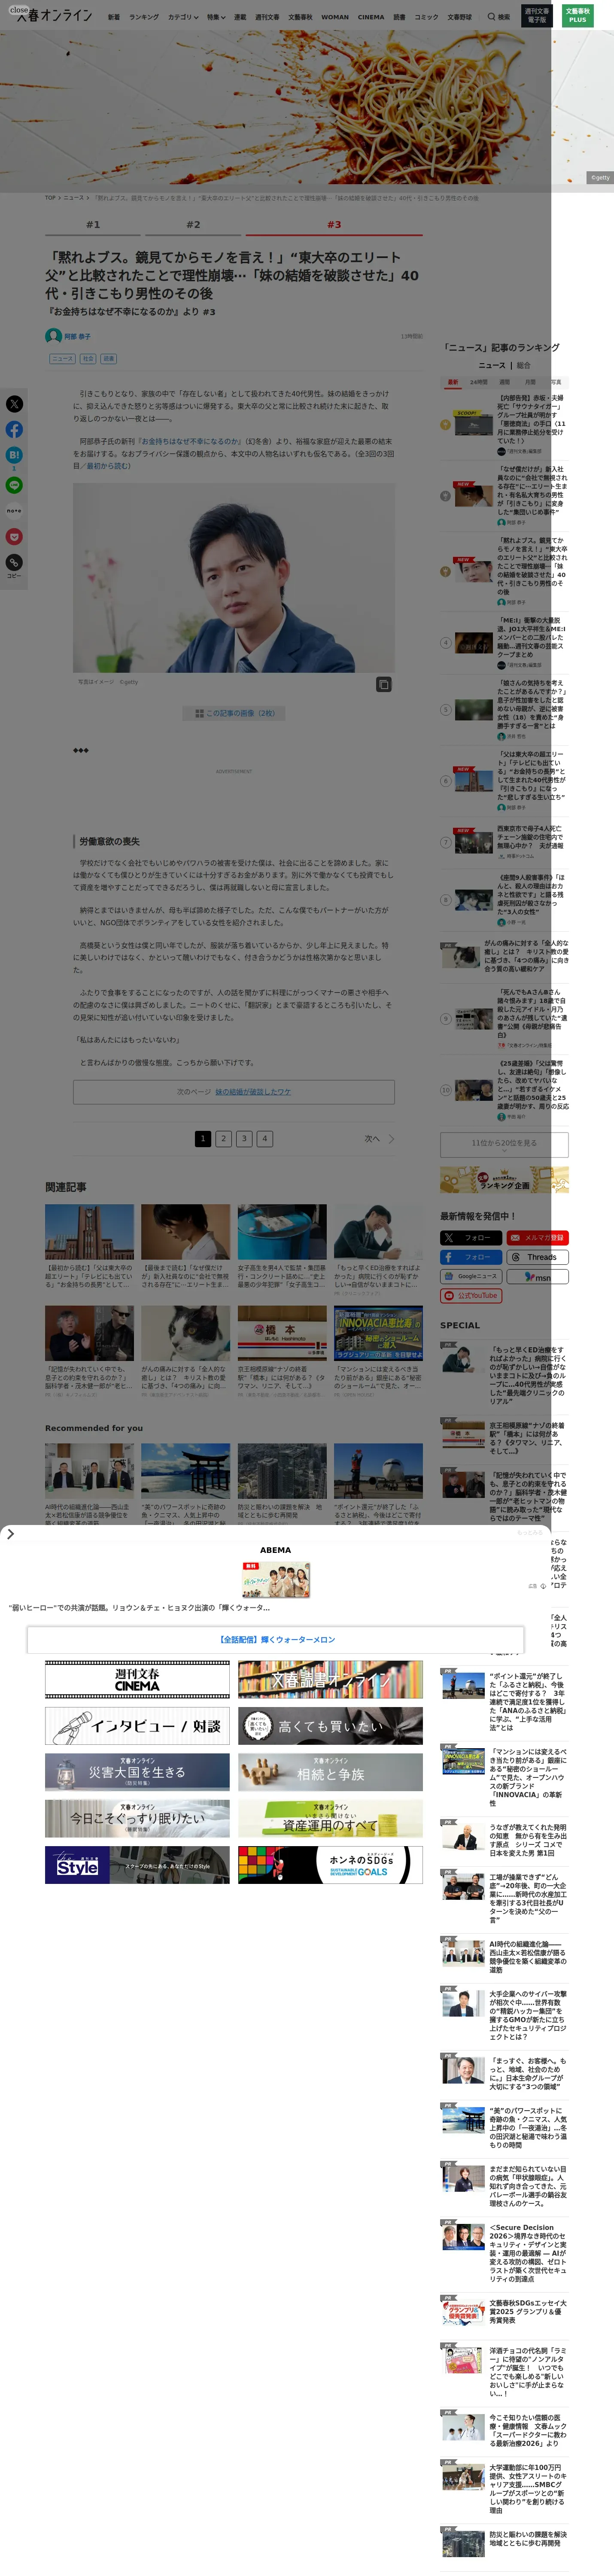This screenshot has width=614, height=2576.
Task: Share the article on X from the left sidebar
Action: pyautogui.click(x=14, y=404)
